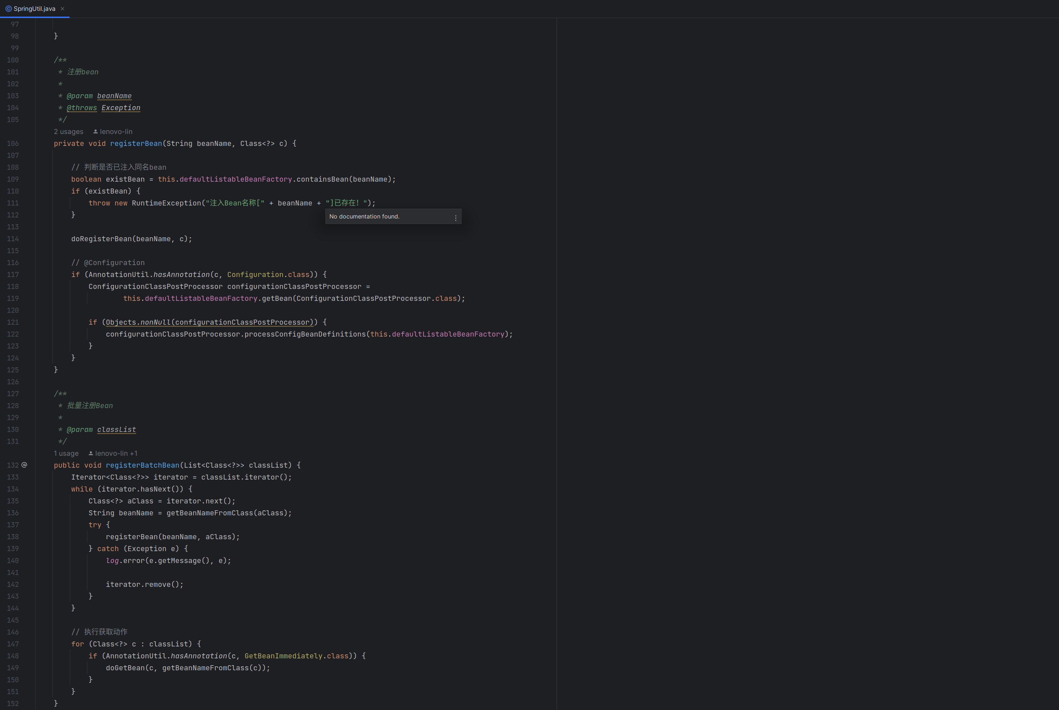Click 'registerBean(beanName, aClass);' on line 138
This screenshot has width=1059, height=710.
[173, 537]
